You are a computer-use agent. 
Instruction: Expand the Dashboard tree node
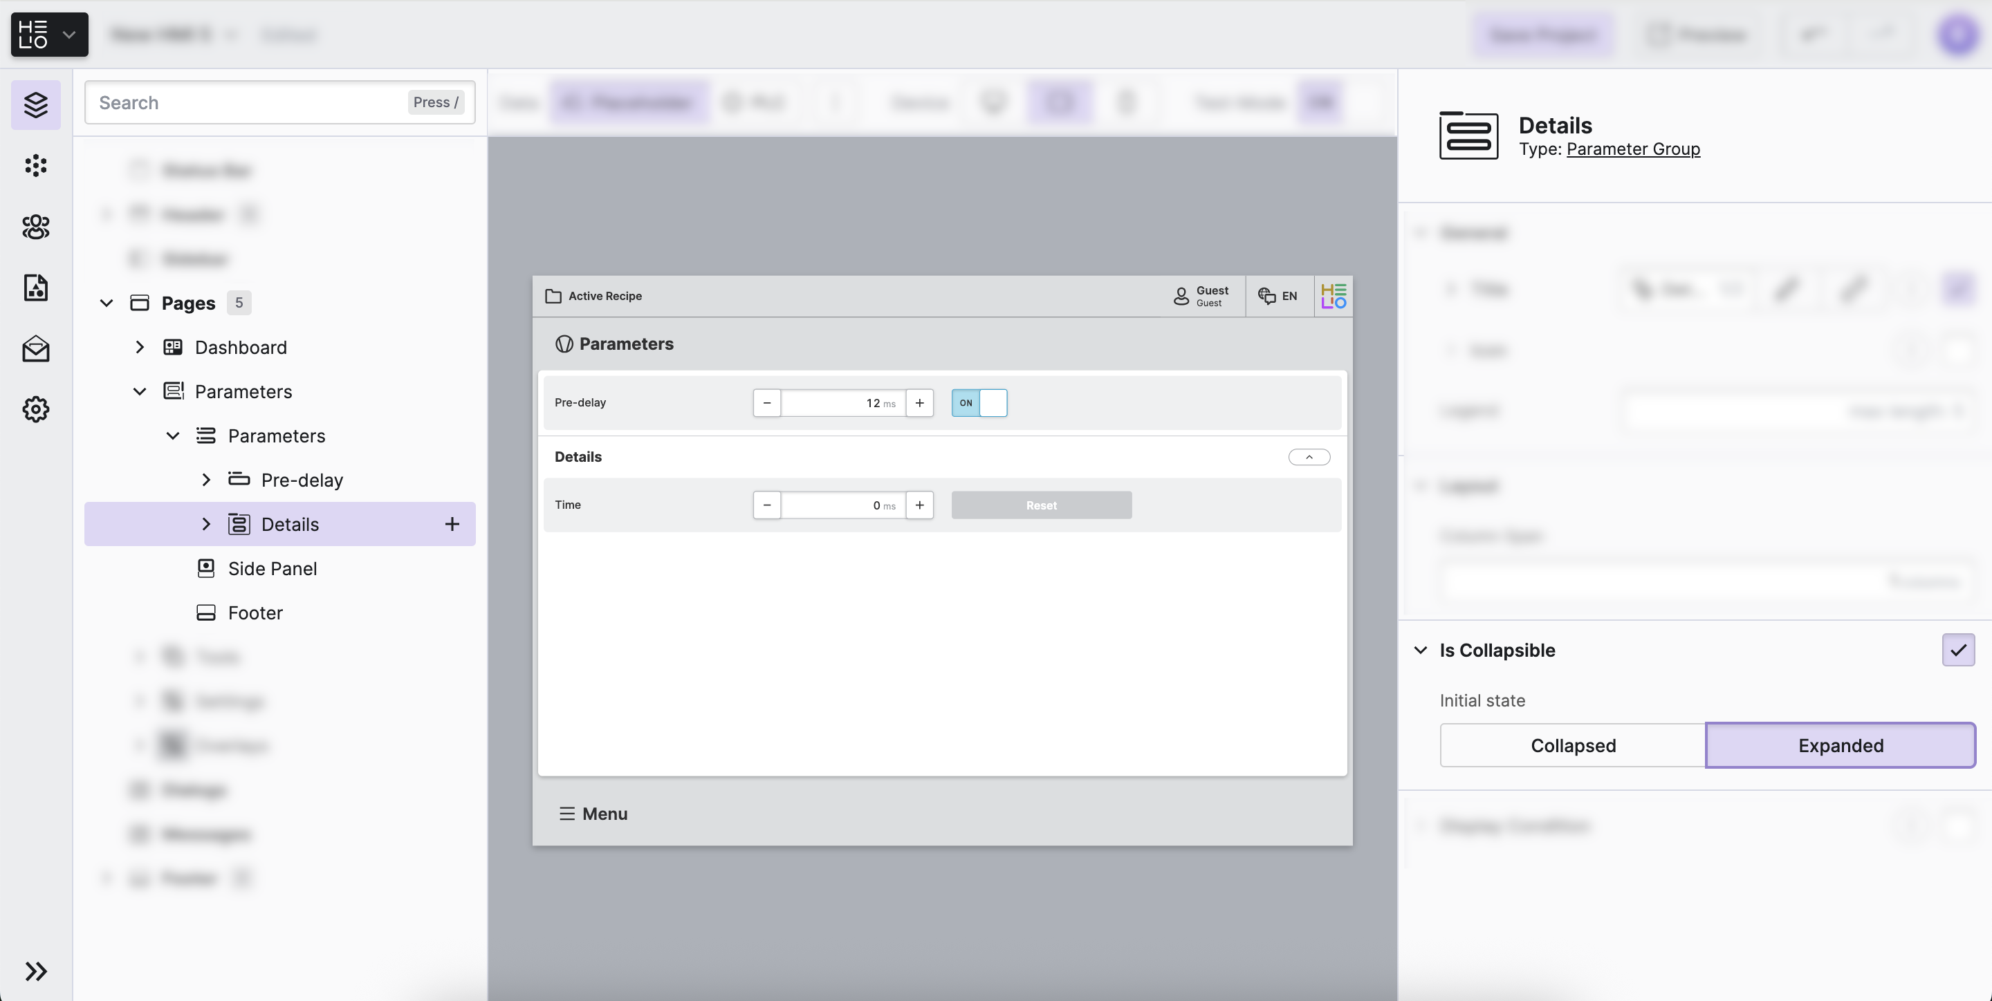click(x=140, y=347)
